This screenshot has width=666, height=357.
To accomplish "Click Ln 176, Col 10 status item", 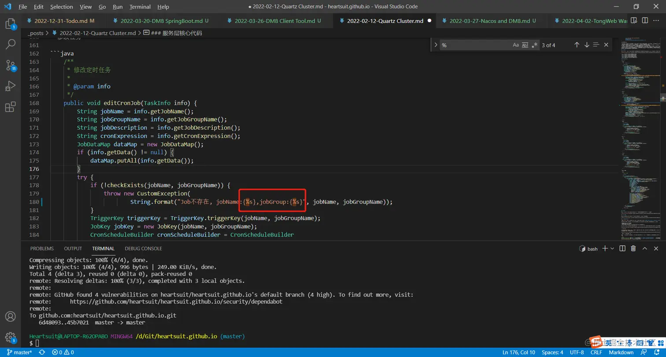I will tap(519, 352).
